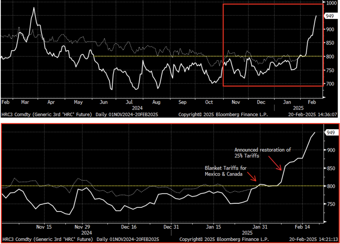
Task: Click the 'Jul' month label on top chart
Action: coord(129,102)
